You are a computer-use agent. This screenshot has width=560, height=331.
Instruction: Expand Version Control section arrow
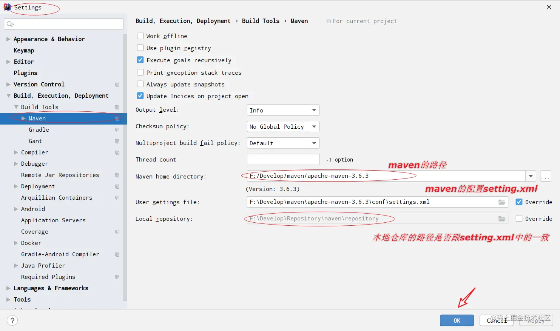click(8, 85)
